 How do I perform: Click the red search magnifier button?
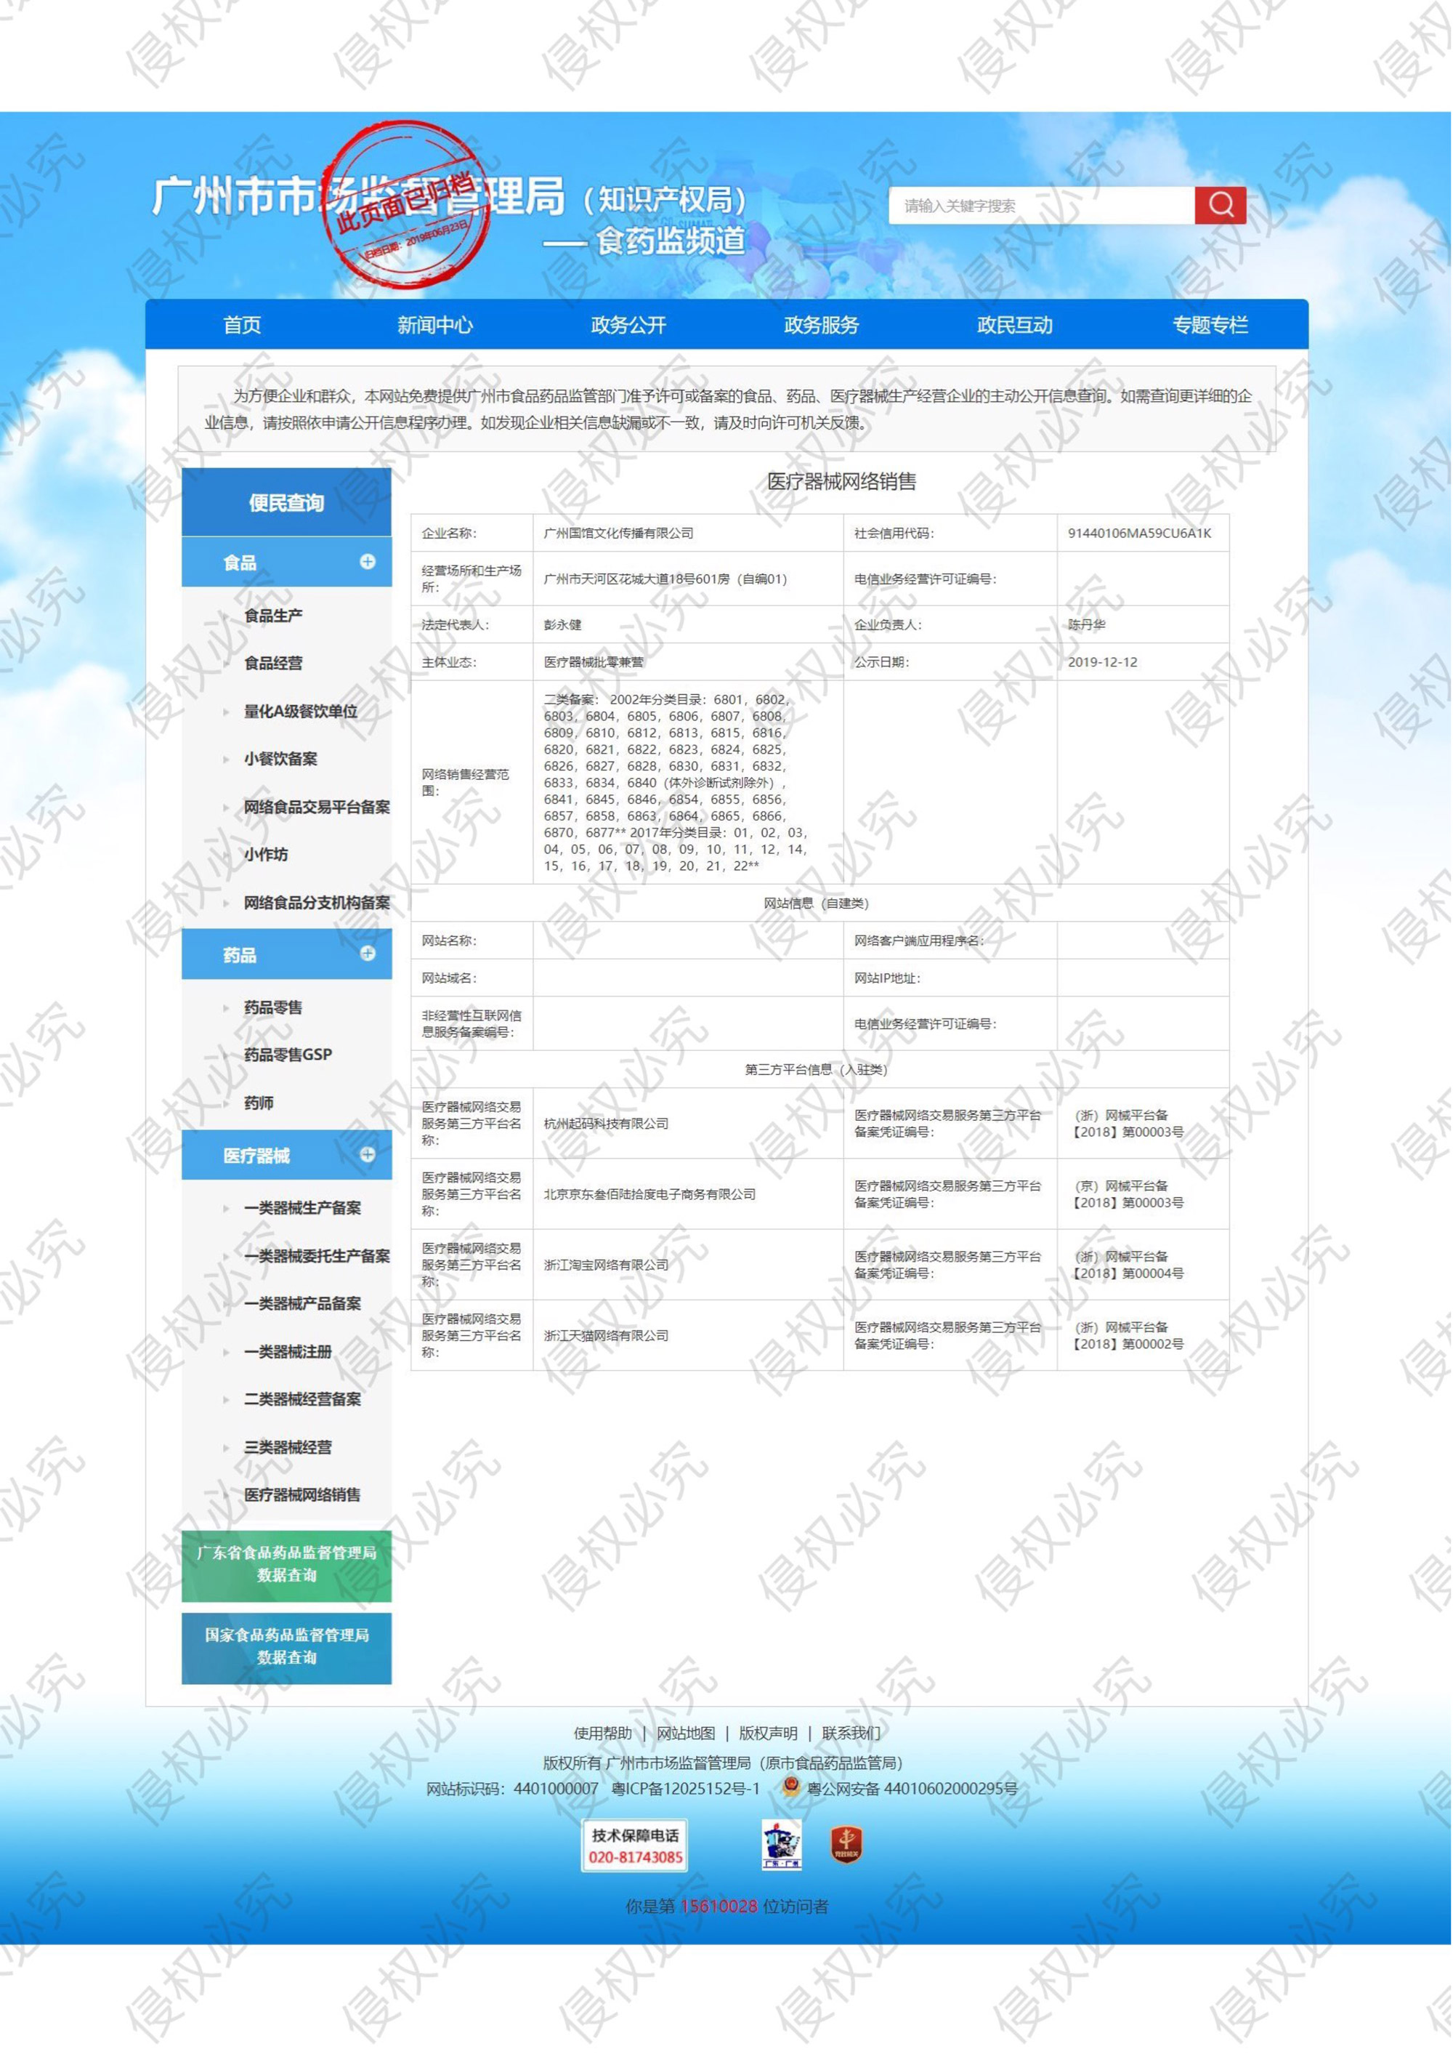[x=1221, y=205]
